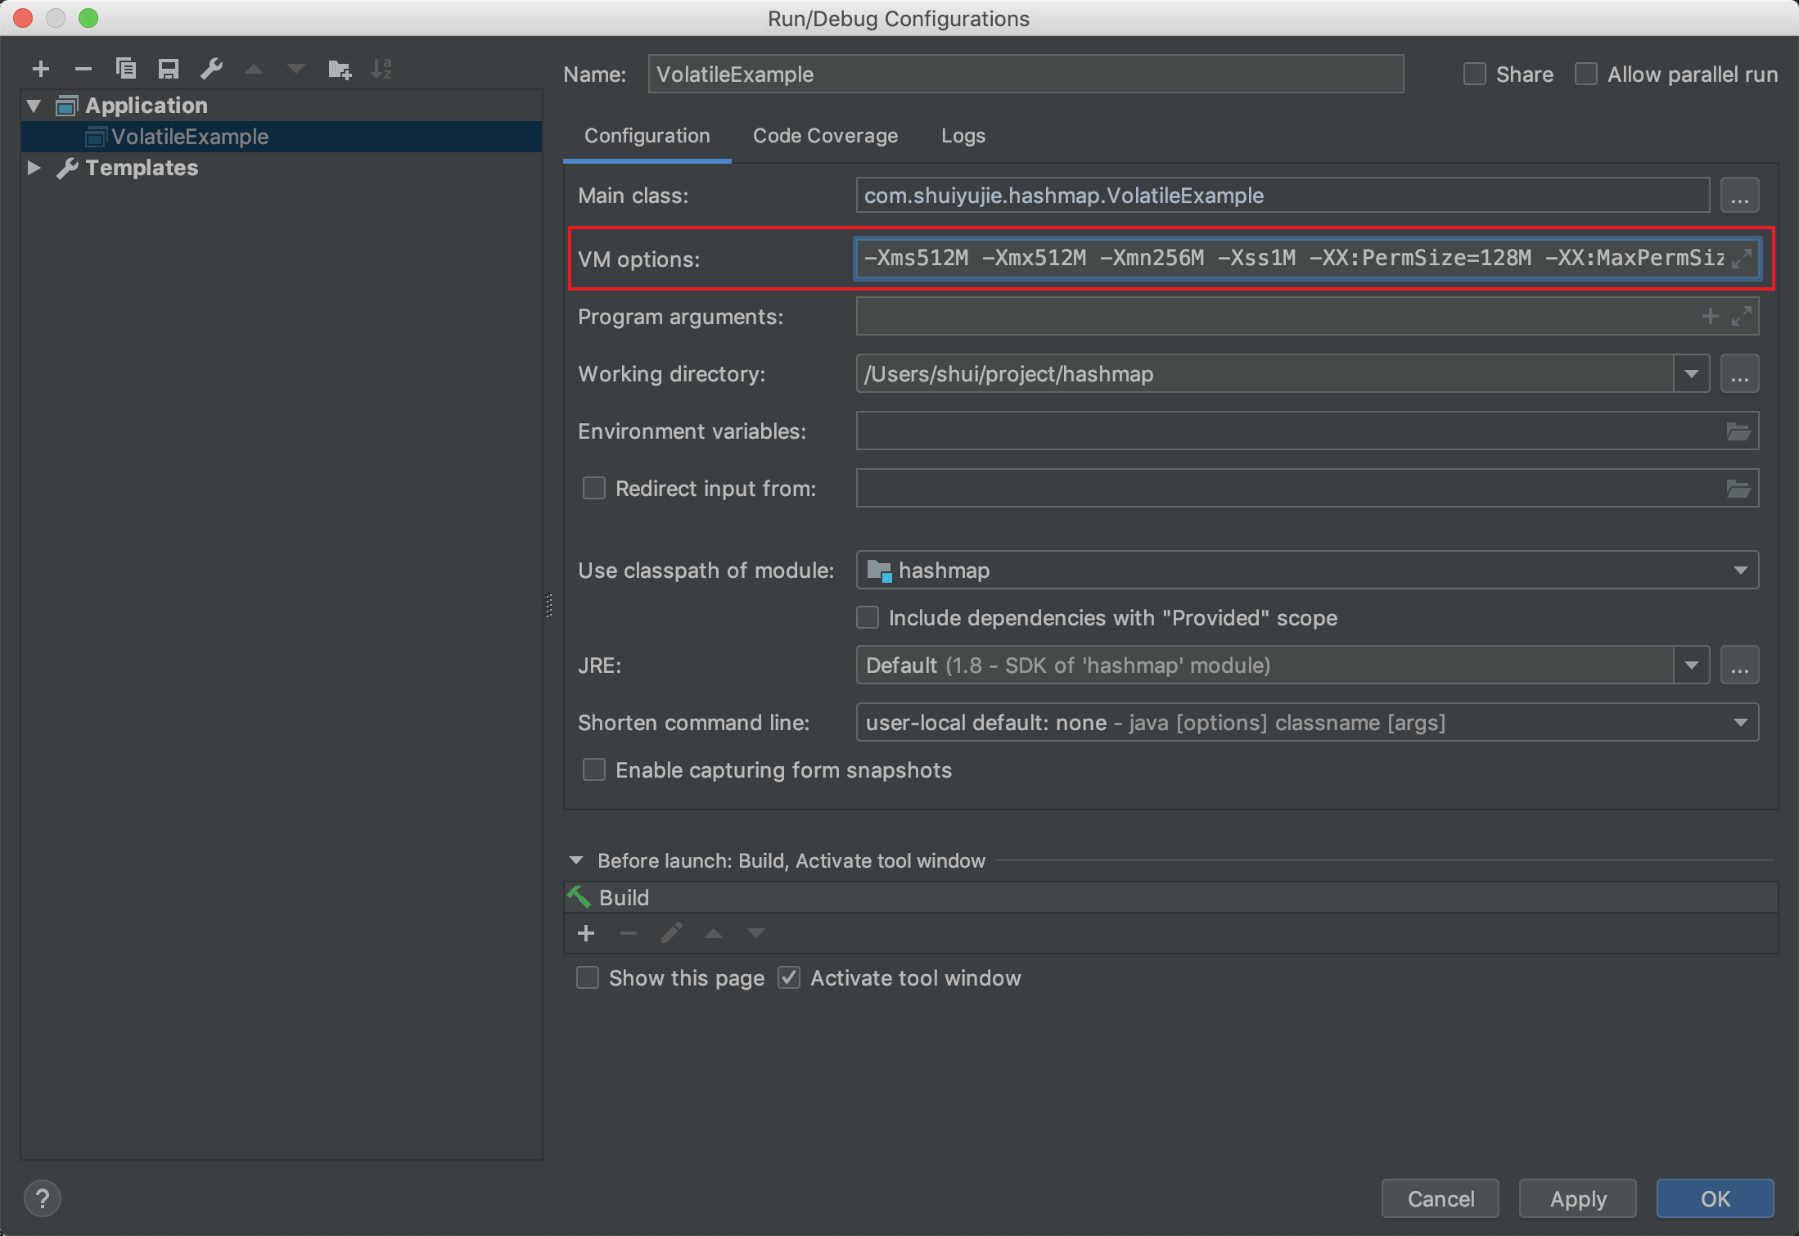Open the Logs tab
Screen dimensions: 1799x1236
click(x=963, y=136)
